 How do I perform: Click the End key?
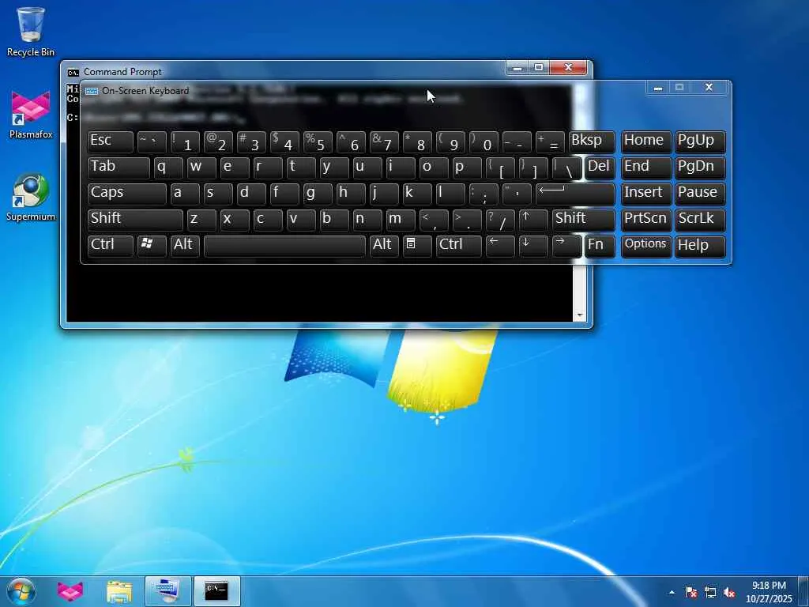point(646,168)
